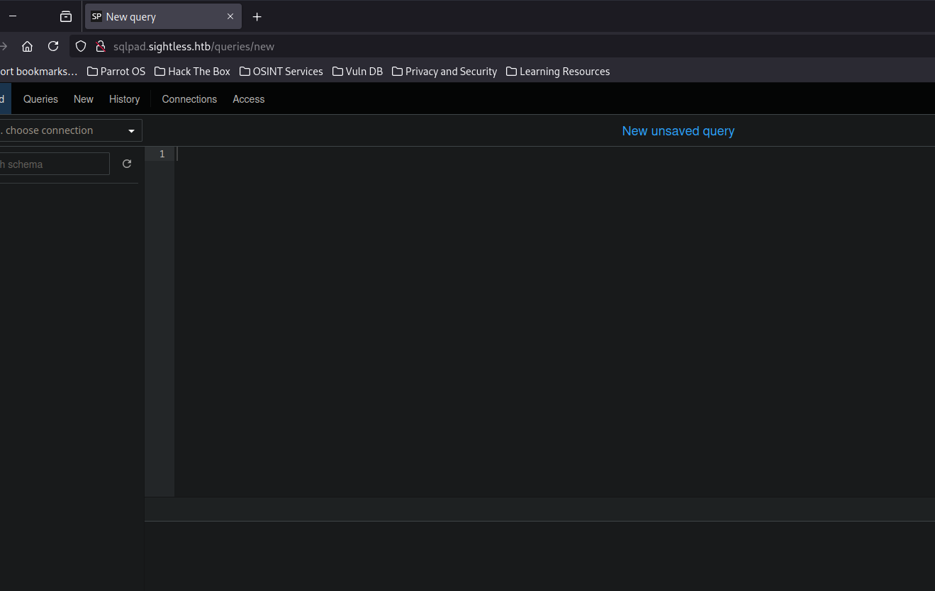Open the Parrot OS bookmarks folder

(x=116, y=72)
